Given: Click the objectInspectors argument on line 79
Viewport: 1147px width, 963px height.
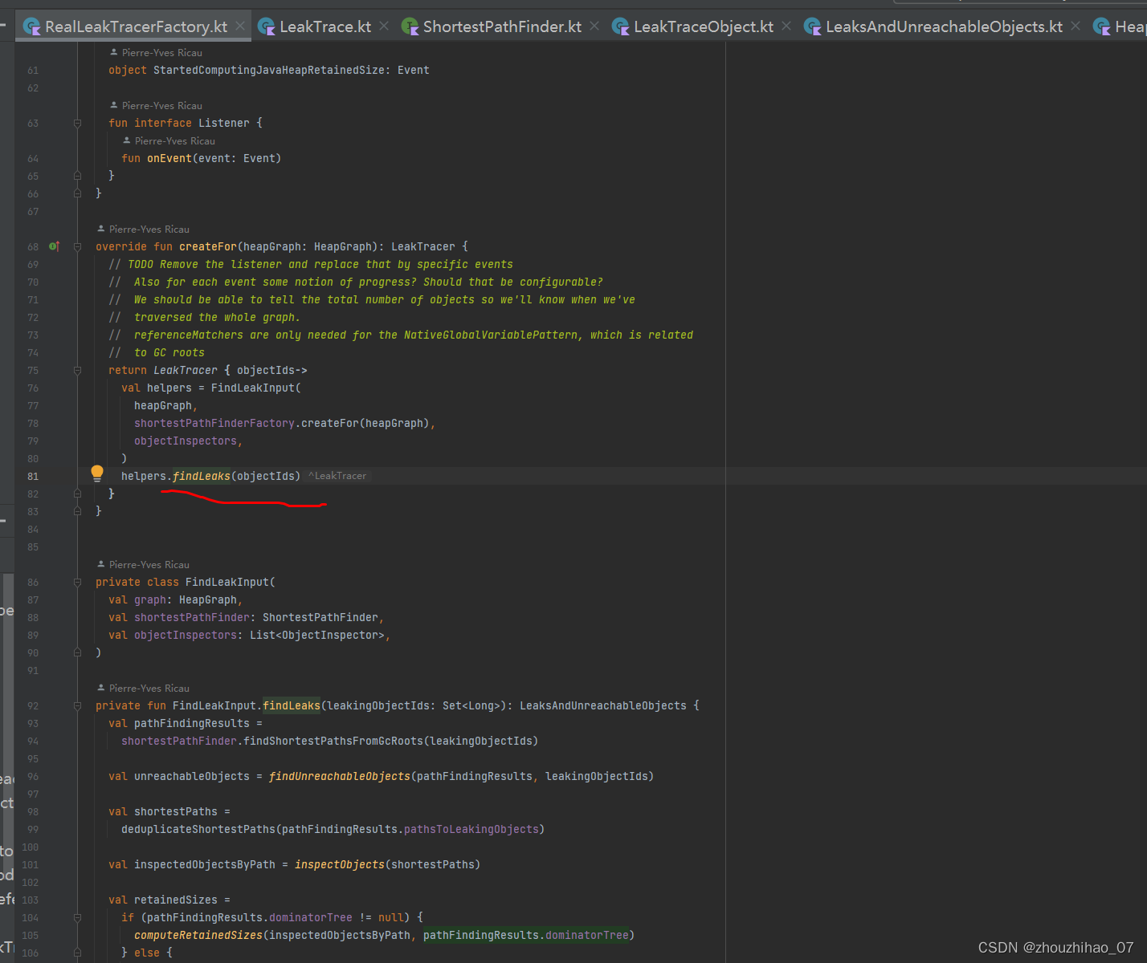Looking at the screenshot, I should (x=186, y=441).
